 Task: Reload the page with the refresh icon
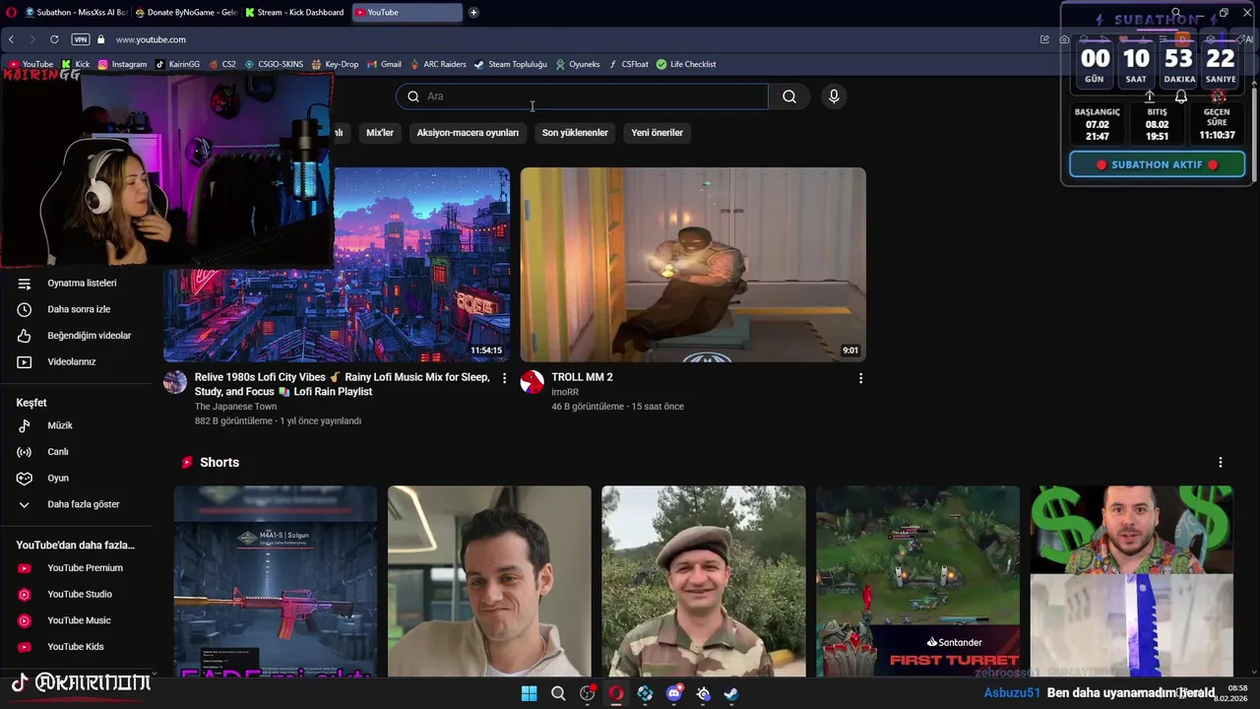[x=54, y=39]
